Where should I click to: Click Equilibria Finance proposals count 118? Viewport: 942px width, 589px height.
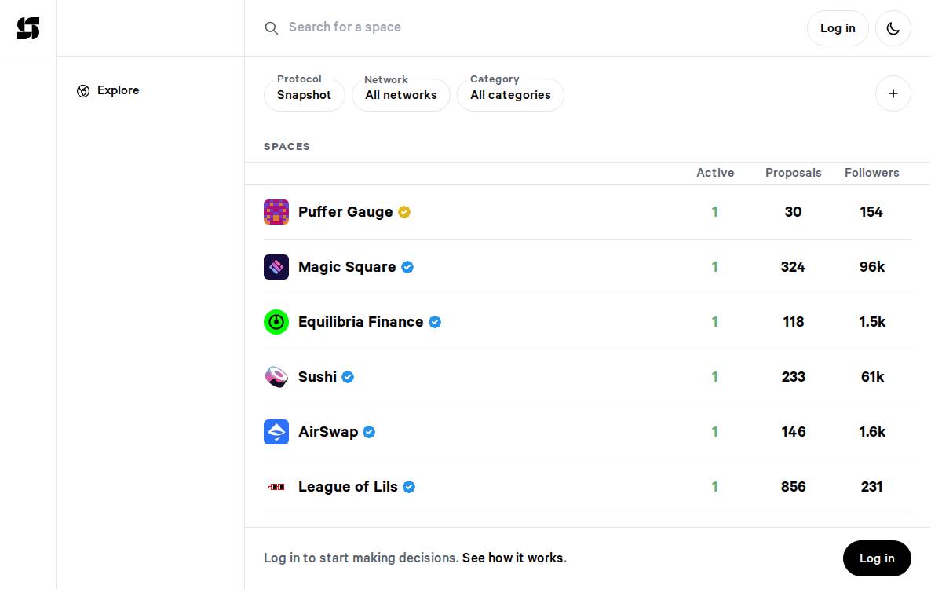(794, 322)
